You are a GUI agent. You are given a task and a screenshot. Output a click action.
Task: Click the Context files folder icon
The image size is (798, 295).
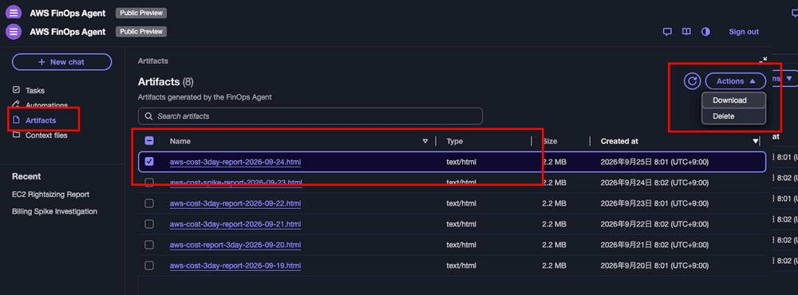coord(16,135)
